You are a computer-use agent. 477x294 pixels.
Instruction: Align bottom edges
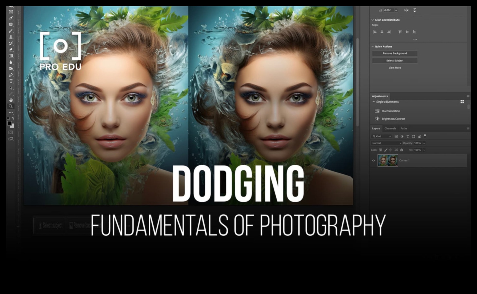pos(414,32)
